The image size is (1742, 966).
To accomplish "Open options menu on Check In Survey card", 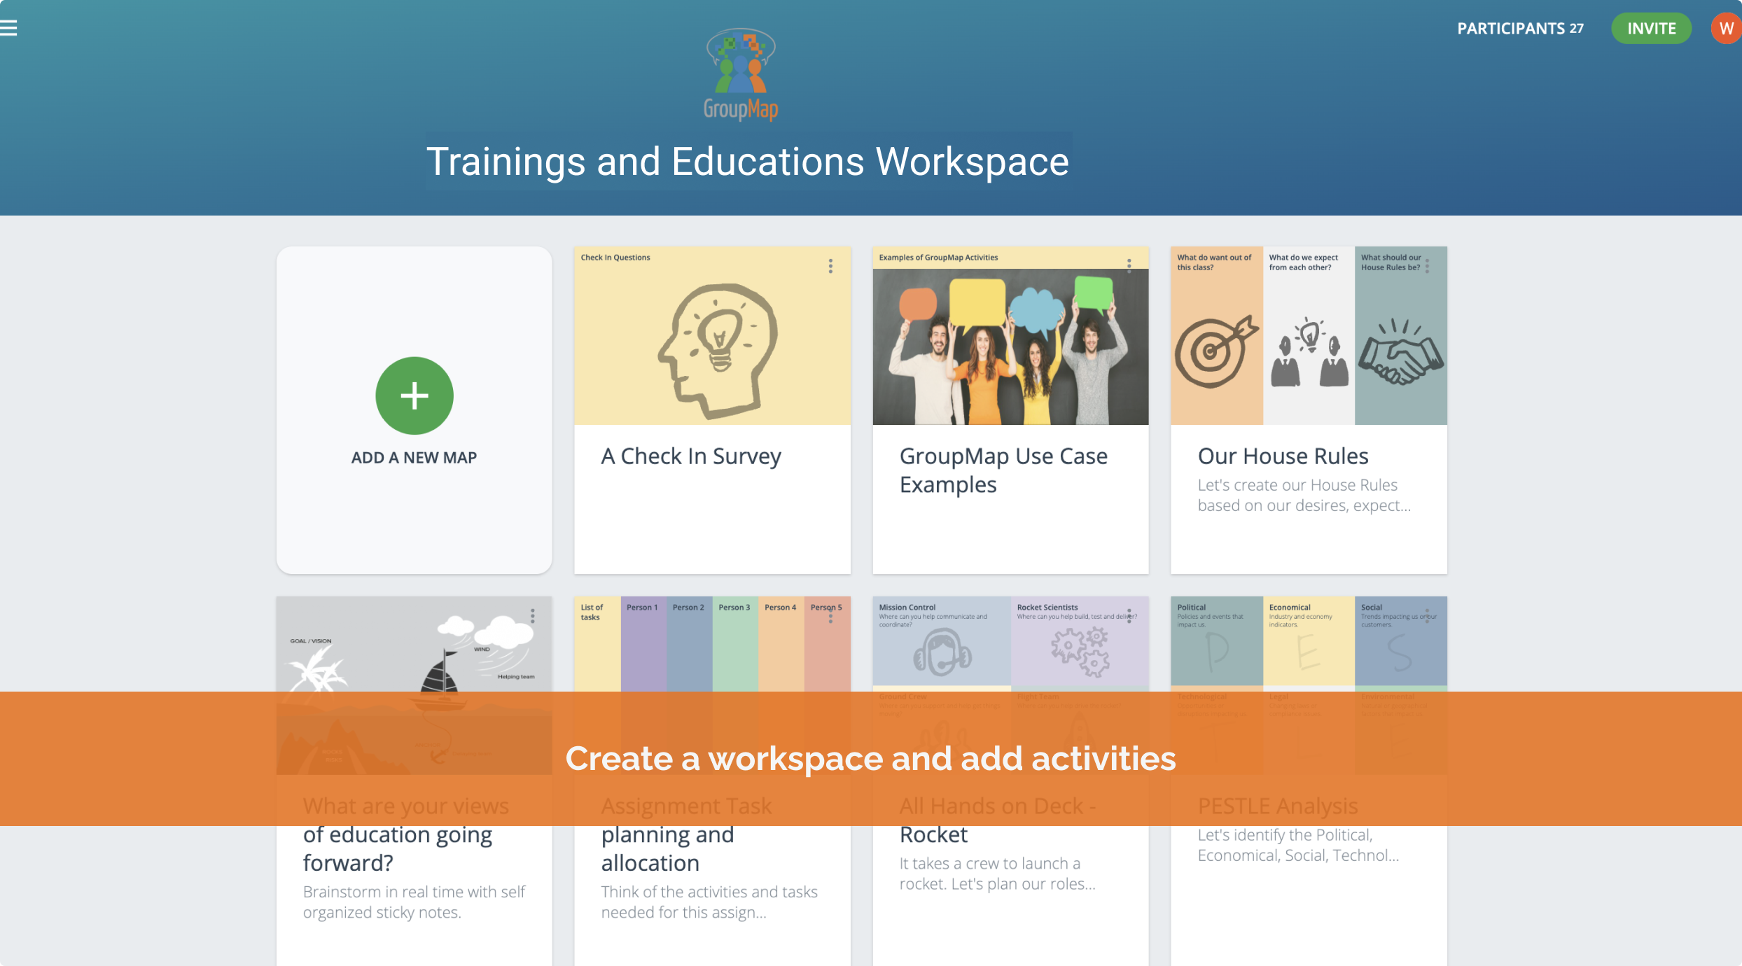I will tap(830, 266).
